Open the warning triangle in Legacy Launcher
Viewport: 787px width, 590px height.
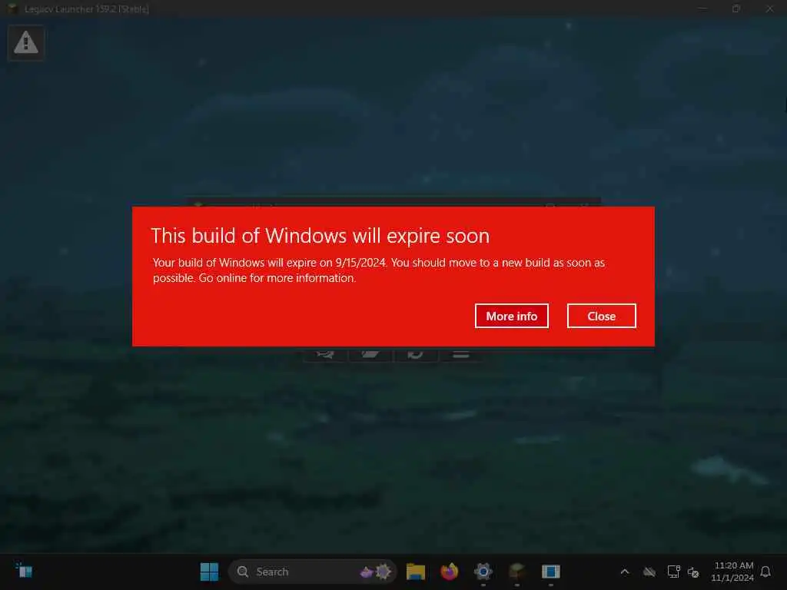(x=26, y=43)
